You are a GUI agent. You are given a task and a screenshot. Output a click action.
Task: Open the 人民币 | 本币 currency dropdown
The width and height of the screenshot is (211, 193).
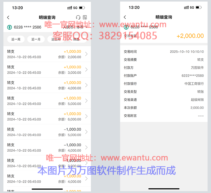click(x=75, y=27)
